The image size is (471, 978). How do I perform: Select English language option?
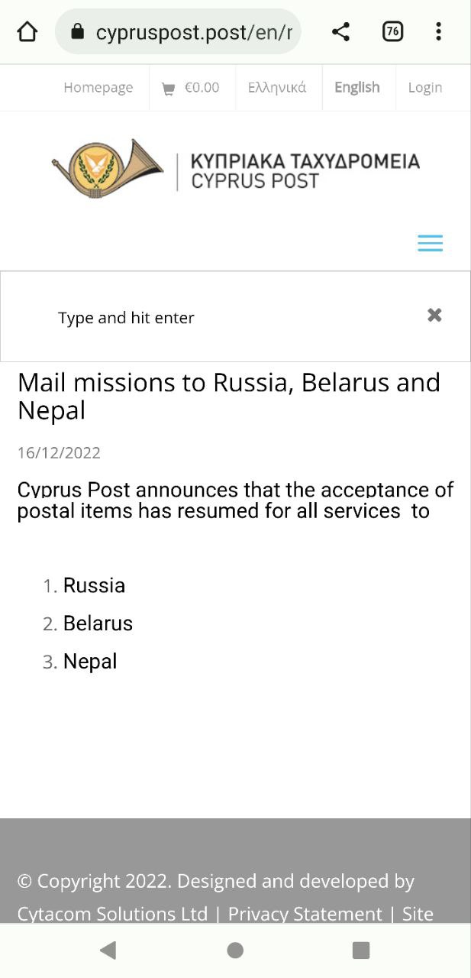[356, 88]
